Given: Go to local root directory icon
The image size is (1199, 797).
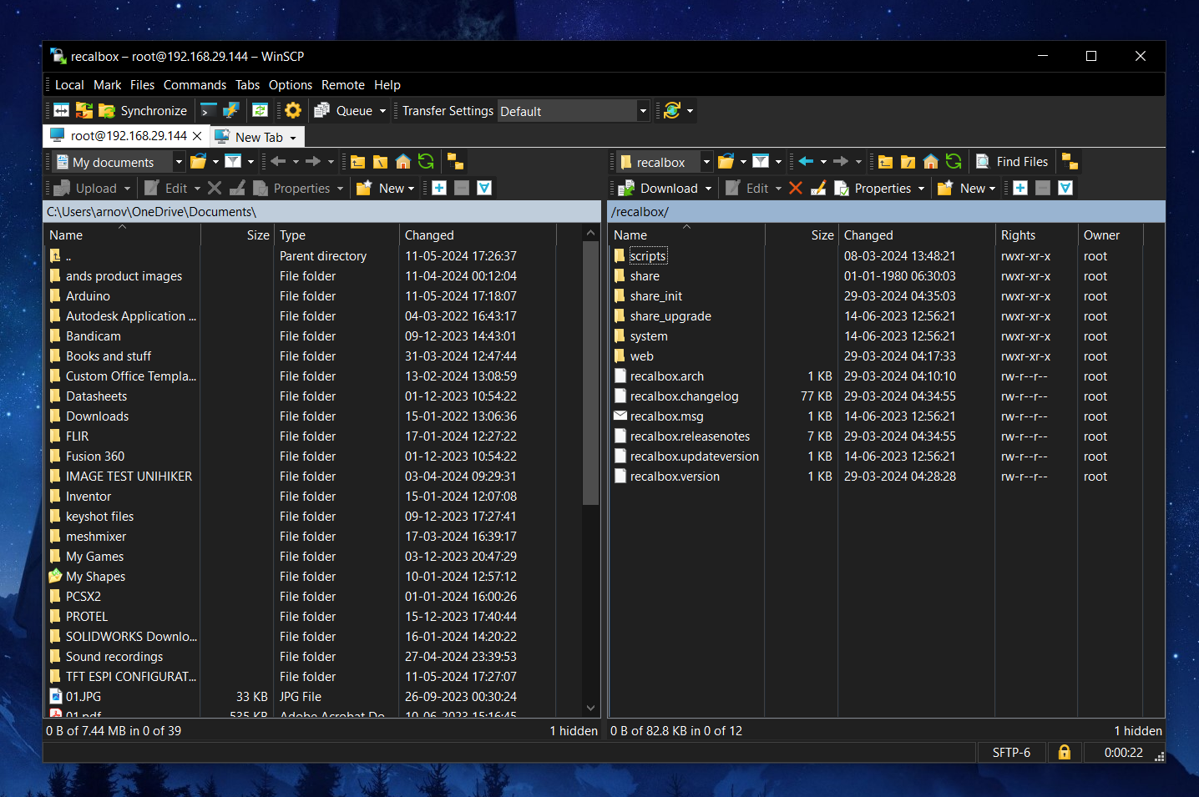Looking at the screenshot, I should (x=380, y=162).
